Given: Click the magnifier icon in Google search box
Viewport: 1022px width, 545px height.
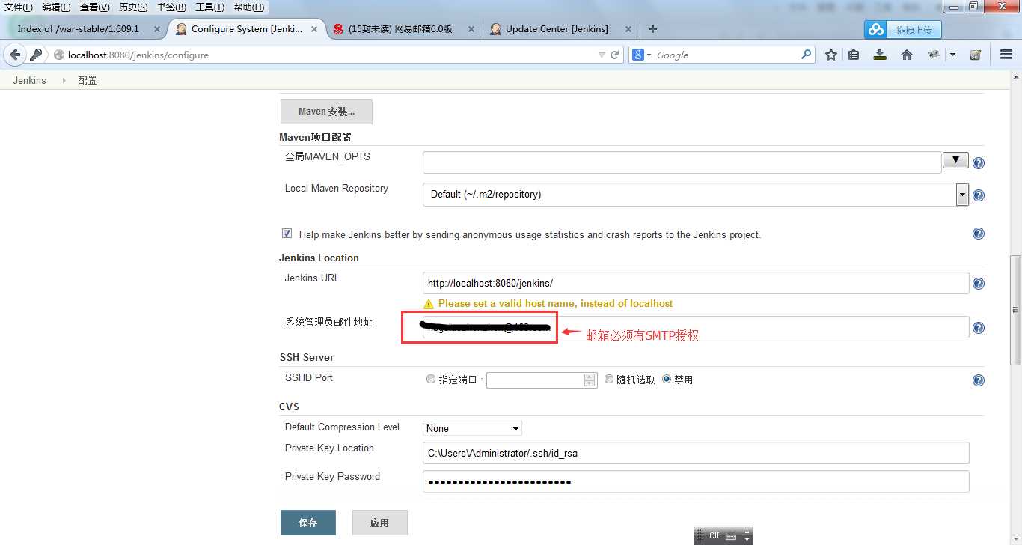Looking at the screenshot, I should coord(806,55).
